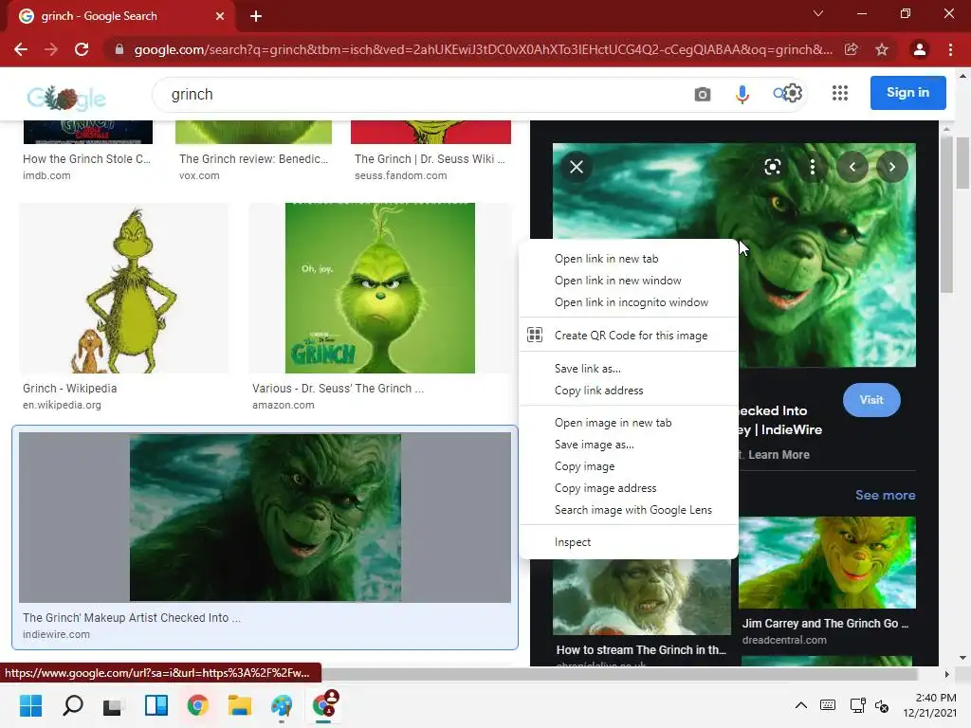
Task: Click the tray volume muted icon
Action: (882, 705)
